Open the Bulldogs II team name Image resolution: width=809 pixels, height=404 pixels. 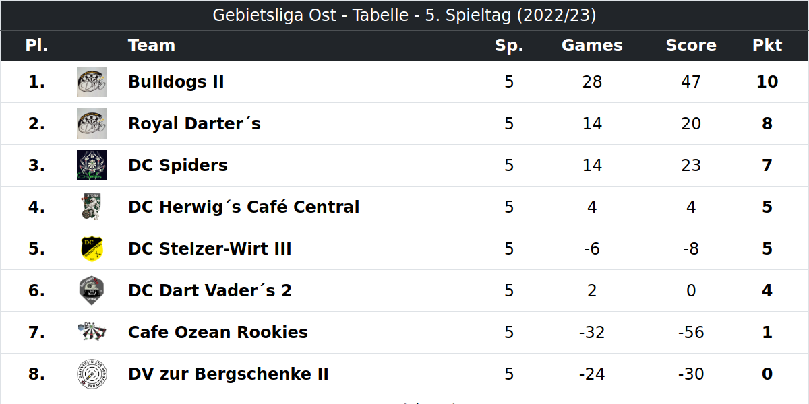176,82
